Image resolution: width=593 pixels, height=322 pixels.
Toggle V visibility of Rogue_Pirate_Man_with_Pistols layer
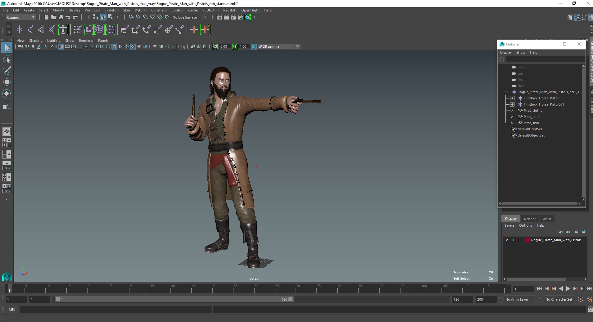click(507, 240)
